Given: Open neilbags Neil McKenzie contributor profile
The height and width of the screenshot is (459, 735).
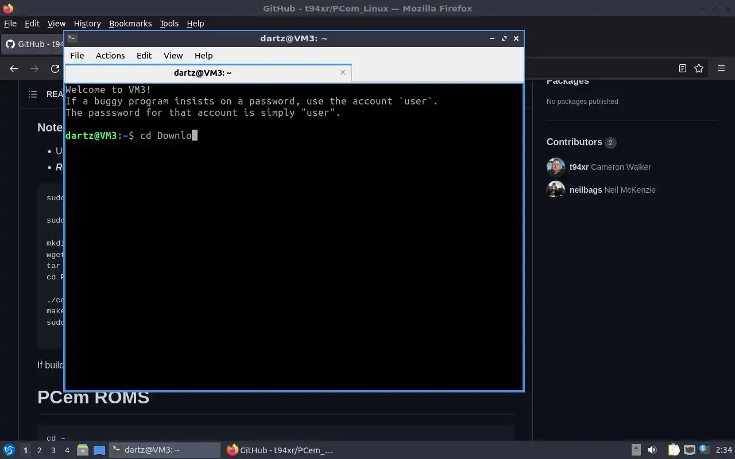Looking at the screenshot, I should 612,190.
